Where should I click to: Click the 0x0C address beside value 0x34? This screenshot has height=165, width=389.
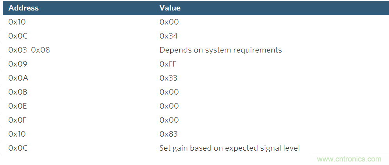tap(17, 36)
